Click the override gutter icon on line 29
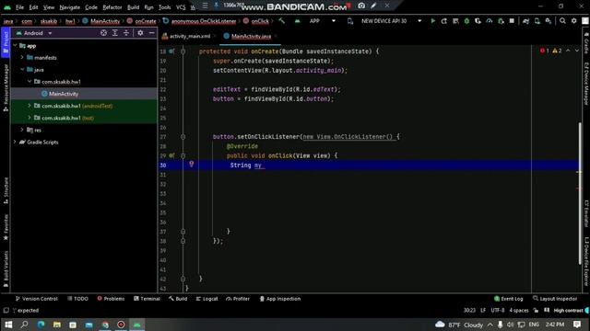 (171, 155)
